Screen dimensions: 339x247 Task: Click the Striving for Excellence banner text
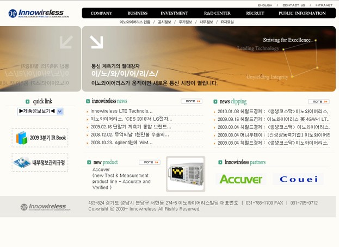coord(287,40)
